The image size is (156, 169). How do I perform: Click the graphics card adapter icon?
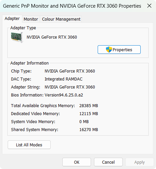(x=17, y=37)
